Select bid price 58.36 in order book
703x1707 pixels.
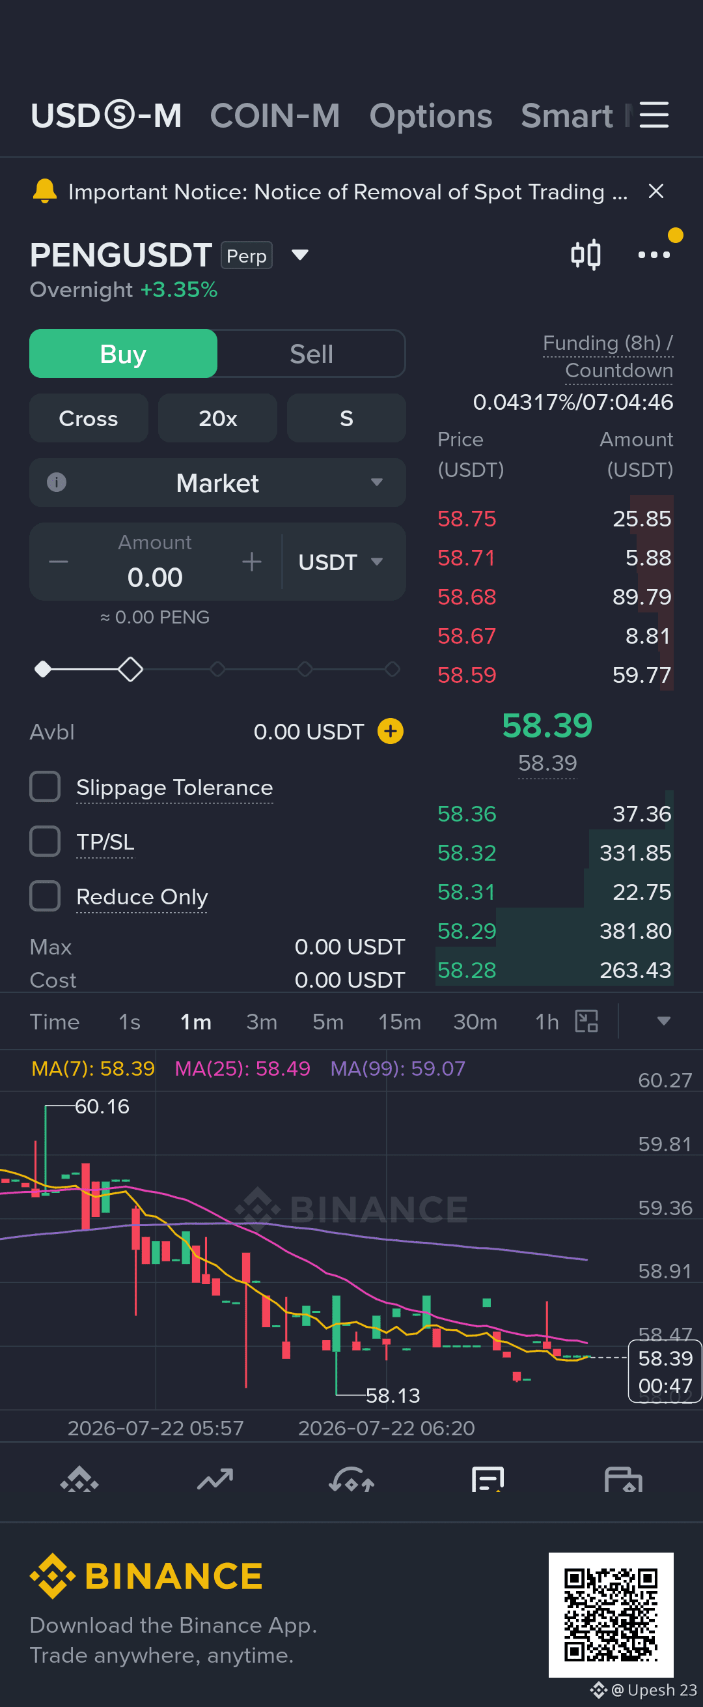click(x=467, y=814)
